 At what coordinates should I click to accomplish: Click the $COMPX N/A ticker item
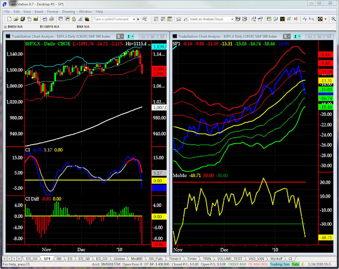coord(49,27)
